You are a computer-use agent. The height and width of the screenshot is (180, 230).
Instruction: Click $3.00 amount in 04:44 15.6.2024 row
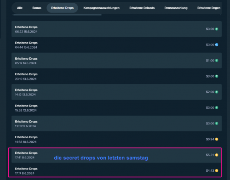[x=210, y=45]
